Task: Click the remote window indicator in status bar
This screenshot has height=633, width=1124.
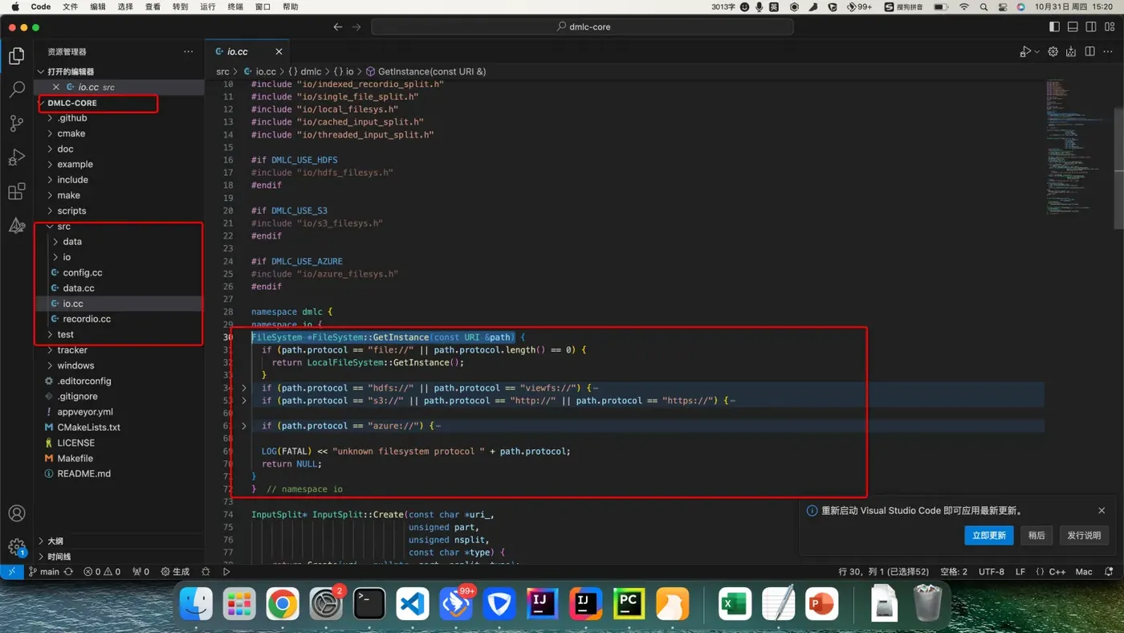Action: 11,572
